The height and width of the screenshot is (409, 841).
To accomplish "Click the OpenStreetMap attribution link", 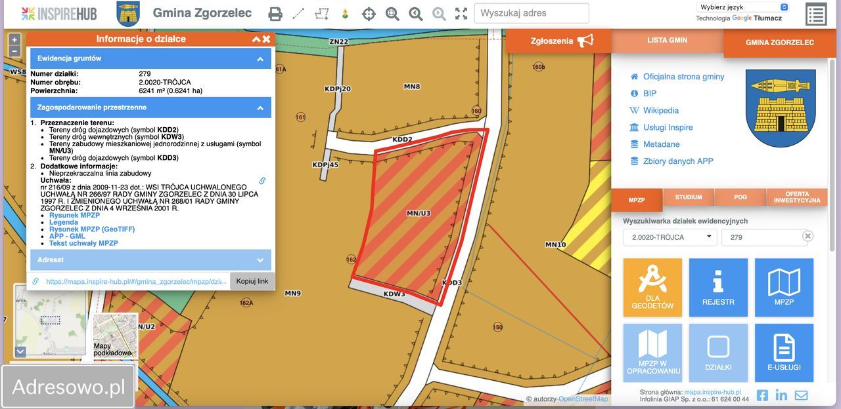I will (583, 399).
